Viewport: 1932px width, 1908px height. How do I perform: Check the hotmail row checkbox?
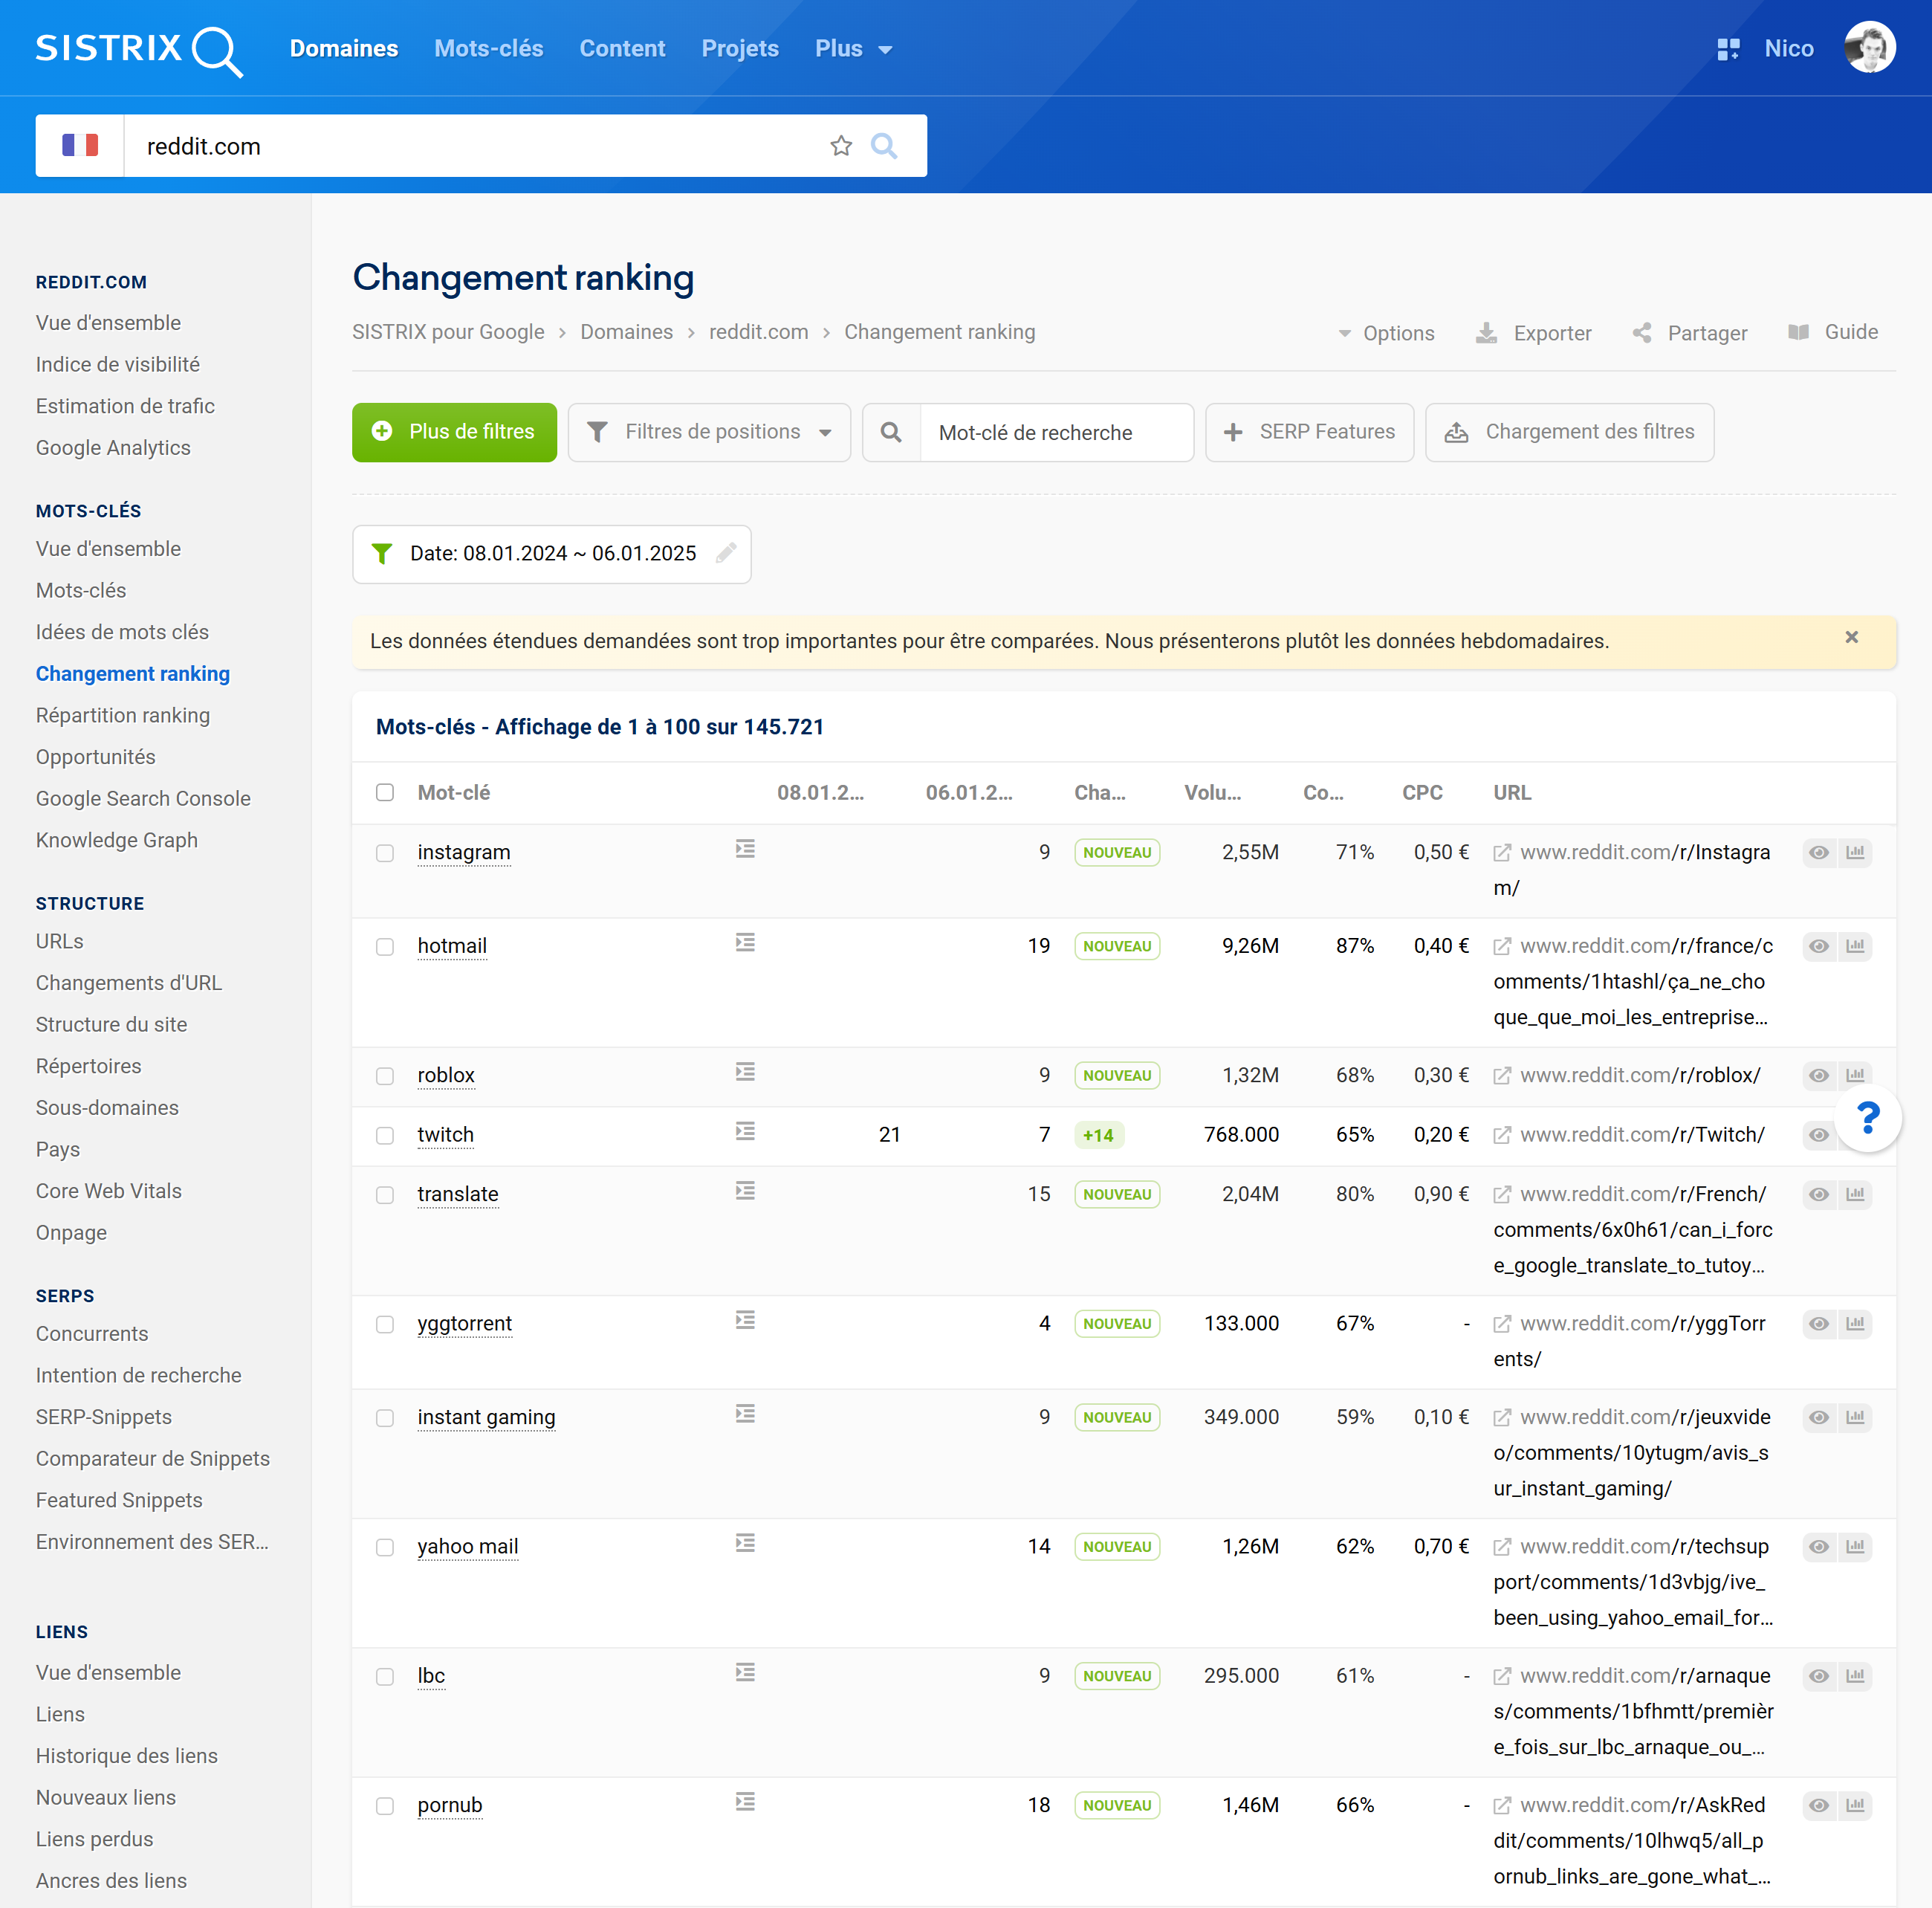(x=385, y=948)
